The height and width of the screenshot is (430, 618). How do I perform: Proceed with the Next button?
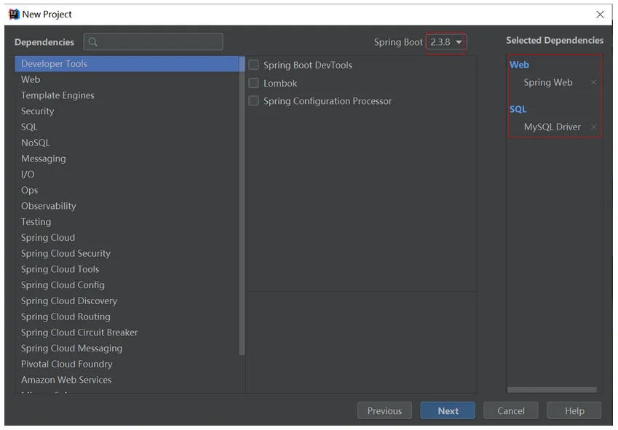pyautogui.click(x=448, y=410)
